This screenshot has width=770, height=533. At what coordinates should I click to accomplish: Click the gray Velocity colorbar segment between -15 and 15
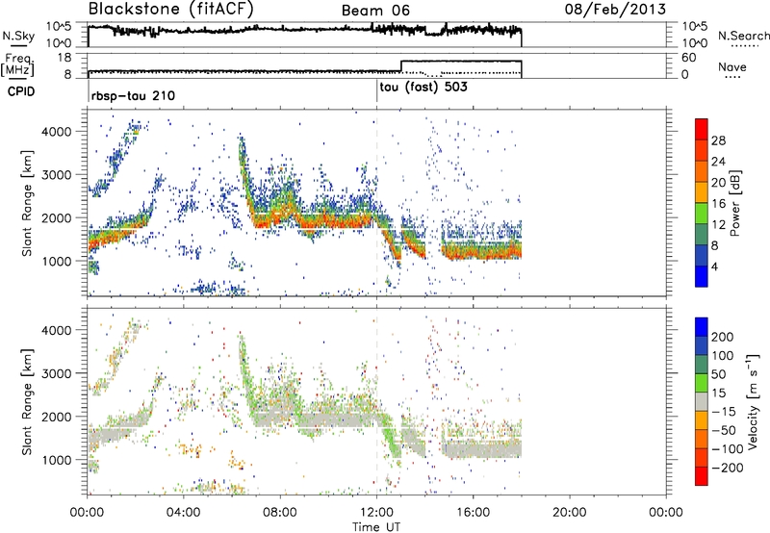tap(702, 401)
